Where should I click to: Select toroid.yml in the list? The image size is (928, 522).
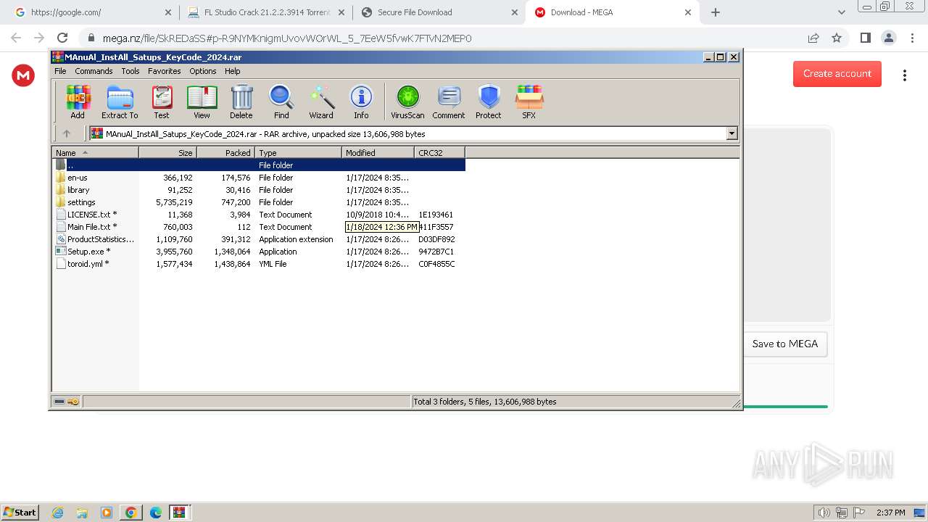coord(88,264)
